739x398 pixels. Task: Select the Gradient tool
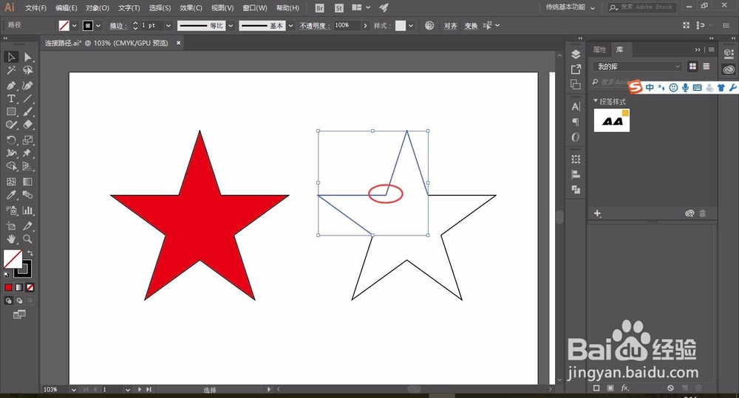28,182
